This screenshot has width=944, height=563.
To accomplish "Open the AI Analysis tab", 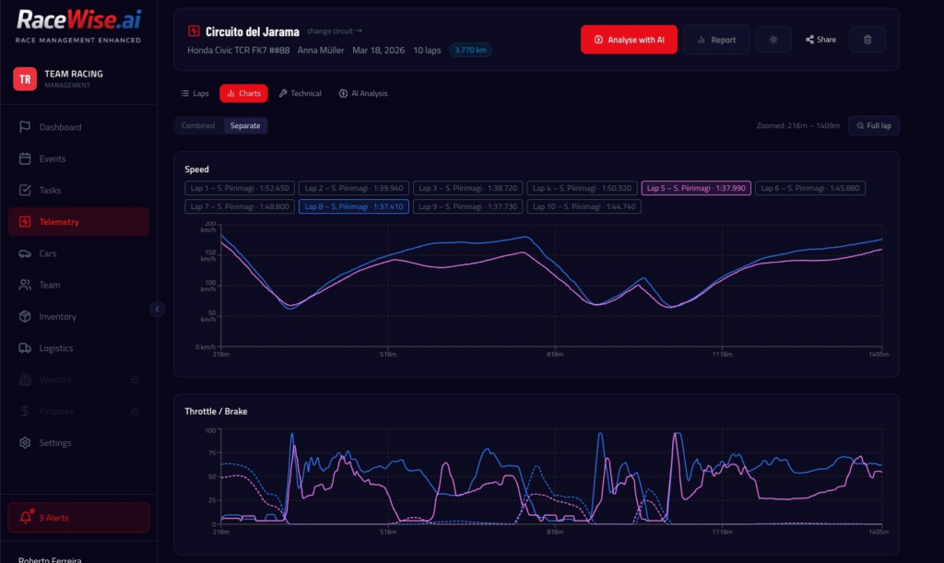I will pos(363,93).
